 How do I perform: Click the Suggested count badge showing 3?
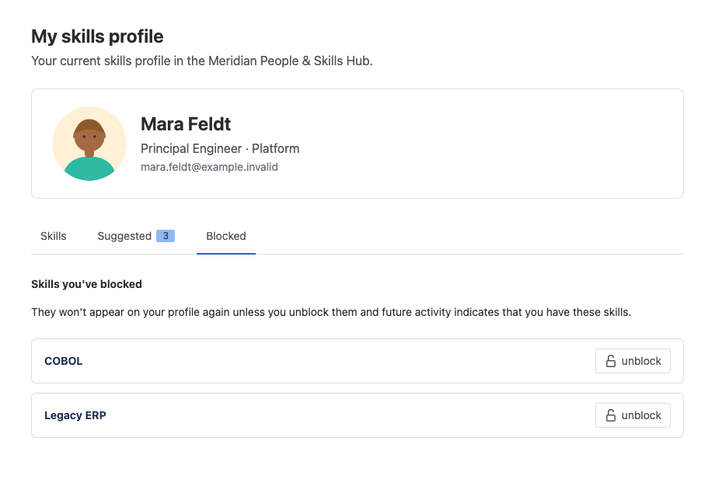pyautogui.click(x=166, y=236)
